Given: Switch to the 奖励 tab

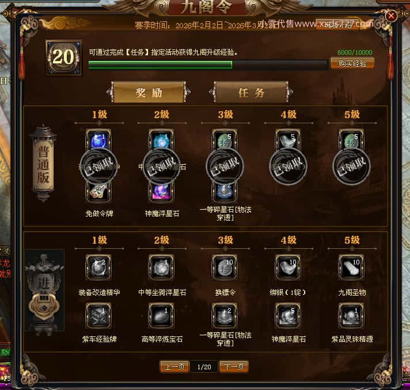Looking at the screenshot, I should 149,92.
